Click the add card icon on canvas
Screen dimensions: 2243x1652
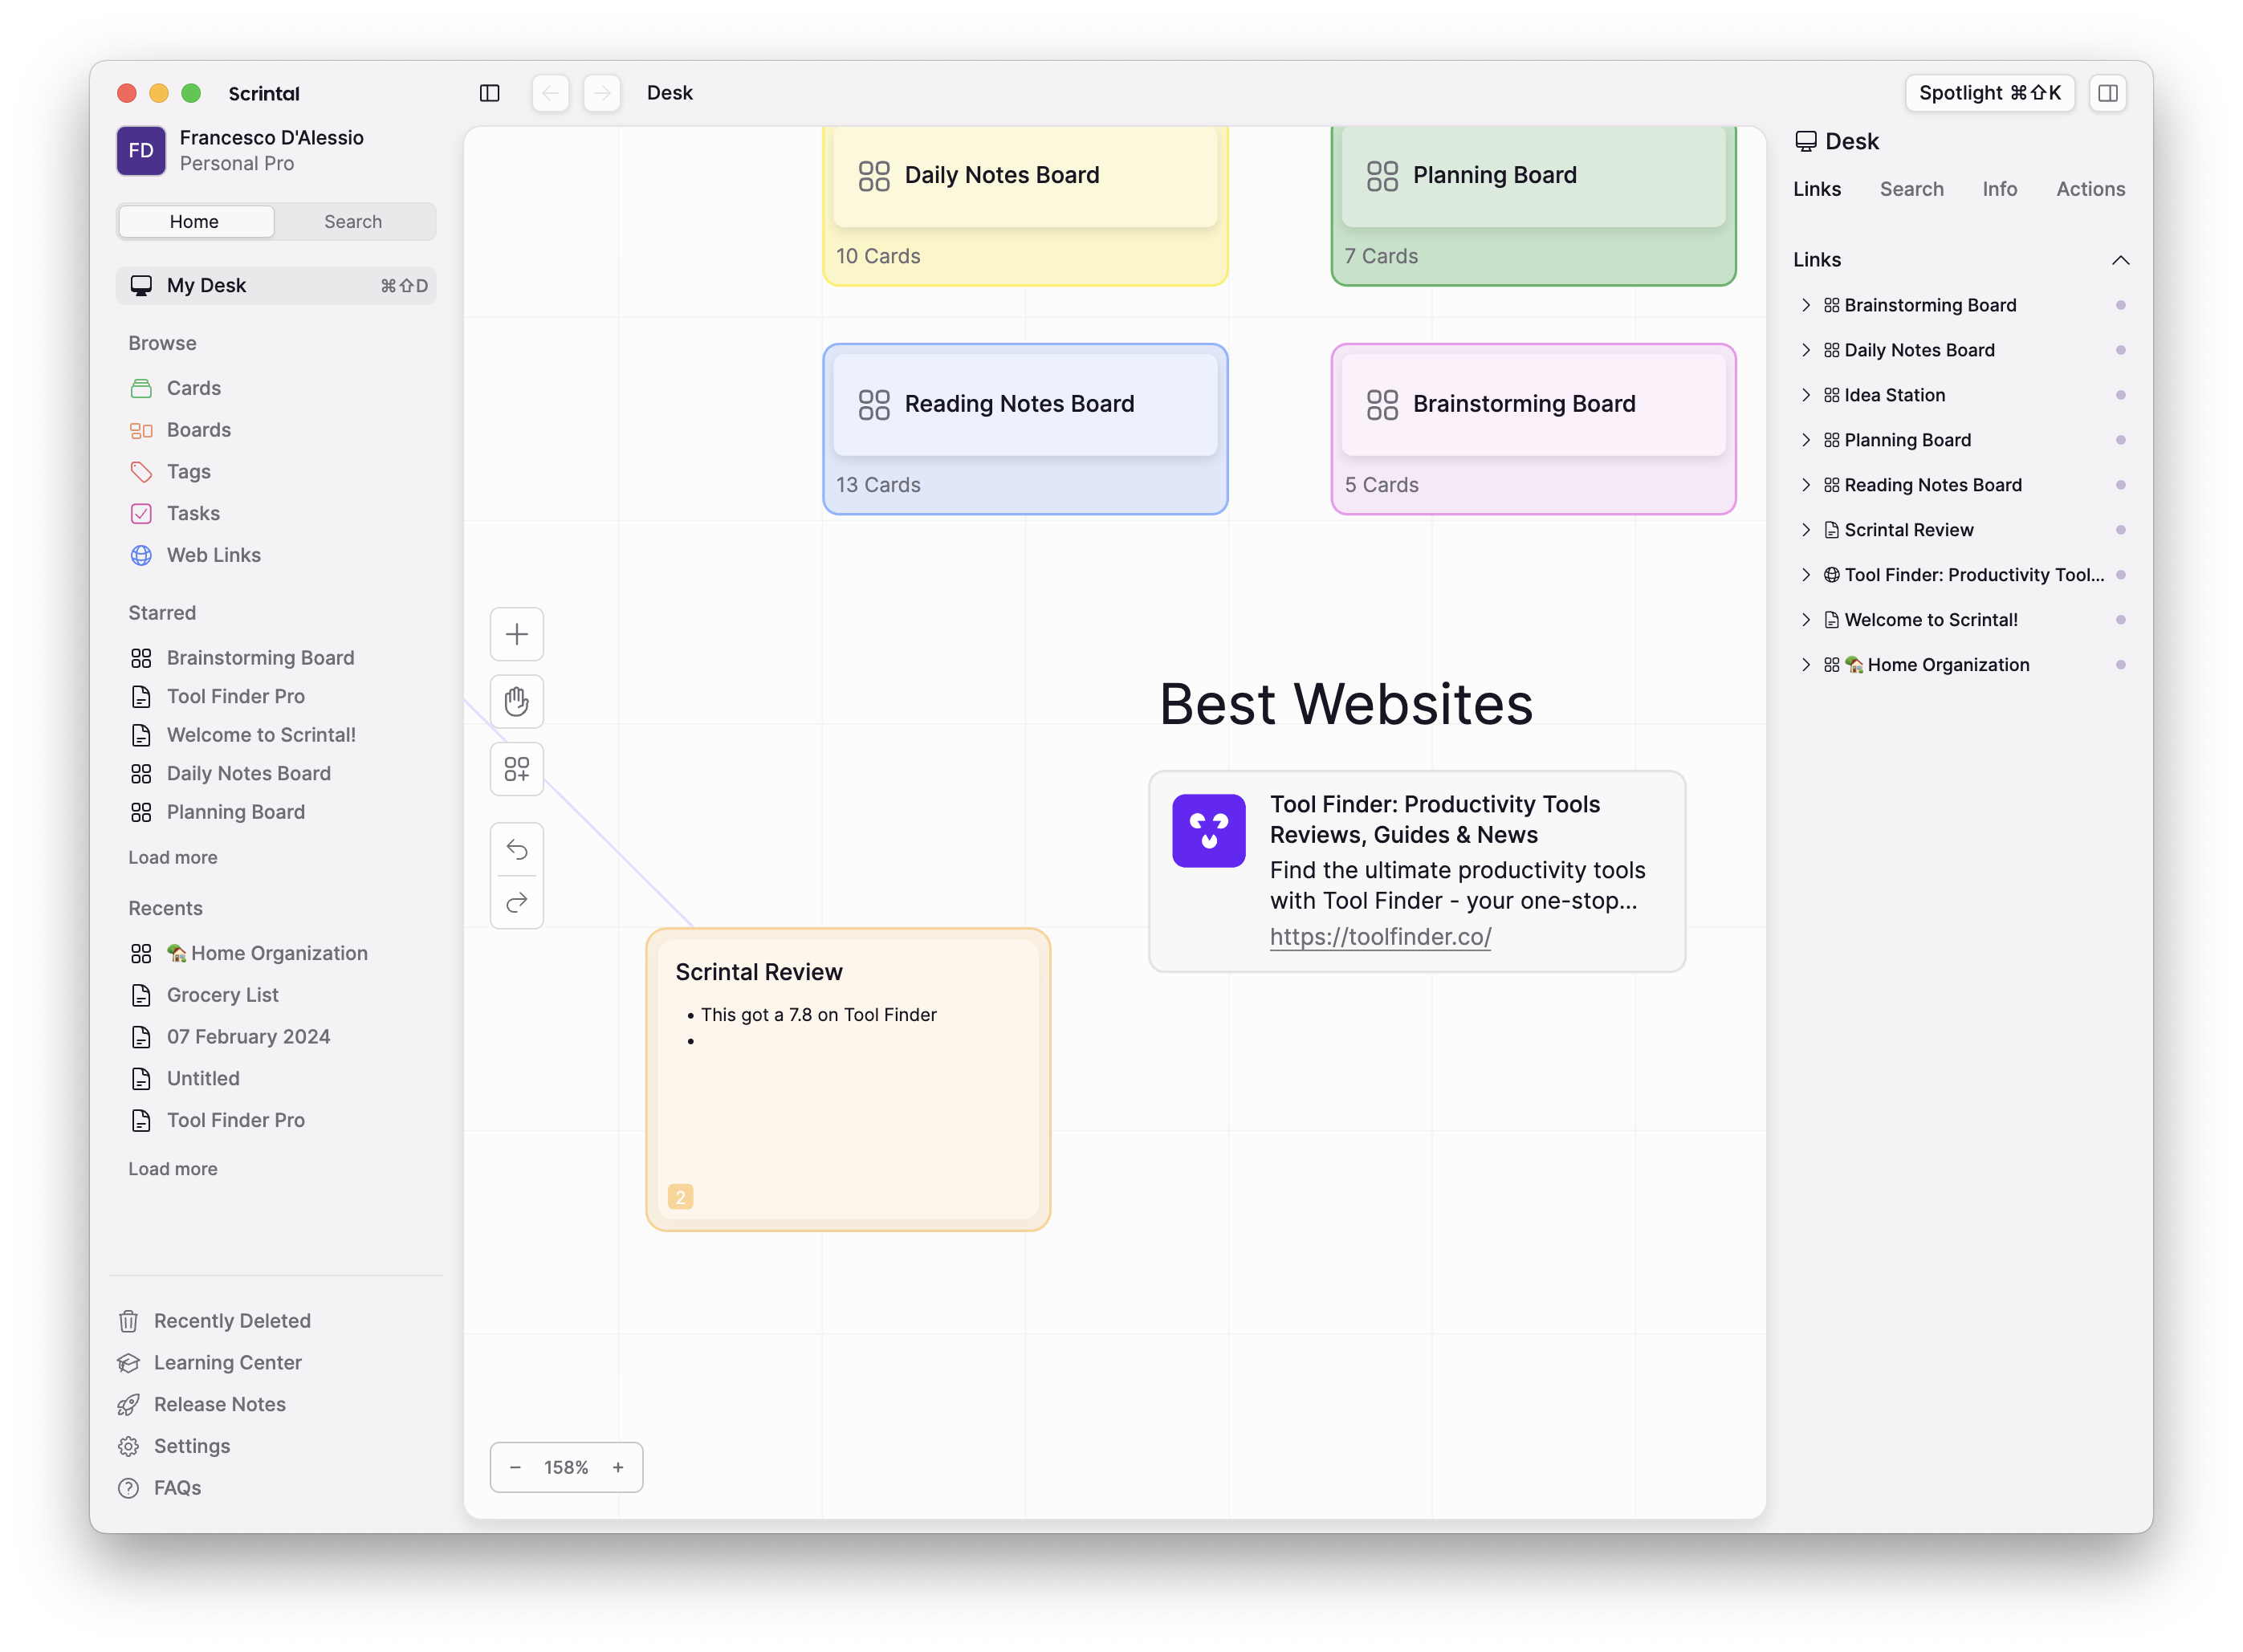[x=517, y=632]
